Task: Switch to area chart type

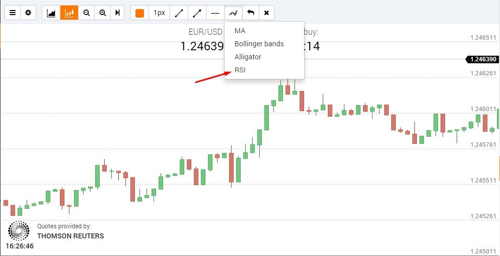Action: tap(51, 13)
